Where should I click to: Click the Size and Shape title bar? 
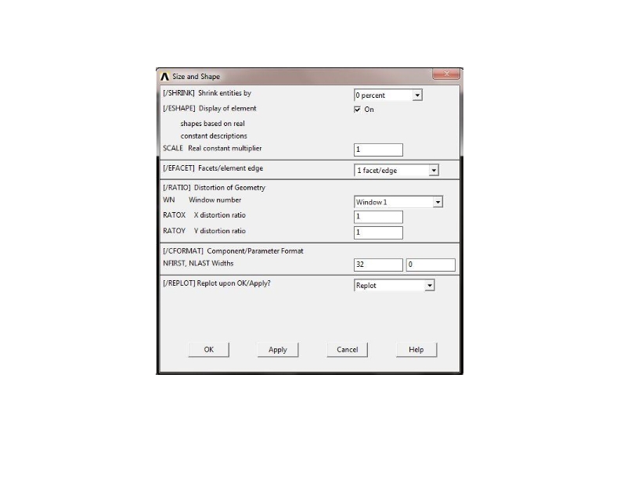[x=297, y=77]
